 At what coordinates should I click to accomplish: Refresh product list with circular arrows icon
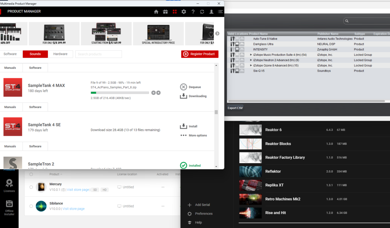pyautogui.click(x=202, y=12)
